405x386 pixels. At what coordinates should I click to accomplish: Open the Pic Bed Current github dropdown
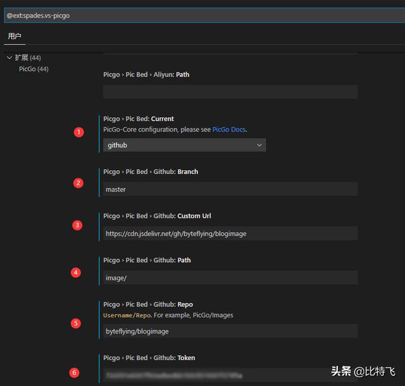pos(184,145)
